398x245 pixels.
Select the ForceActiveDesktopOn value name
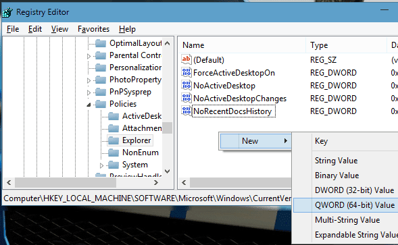[x=234, y=73]
